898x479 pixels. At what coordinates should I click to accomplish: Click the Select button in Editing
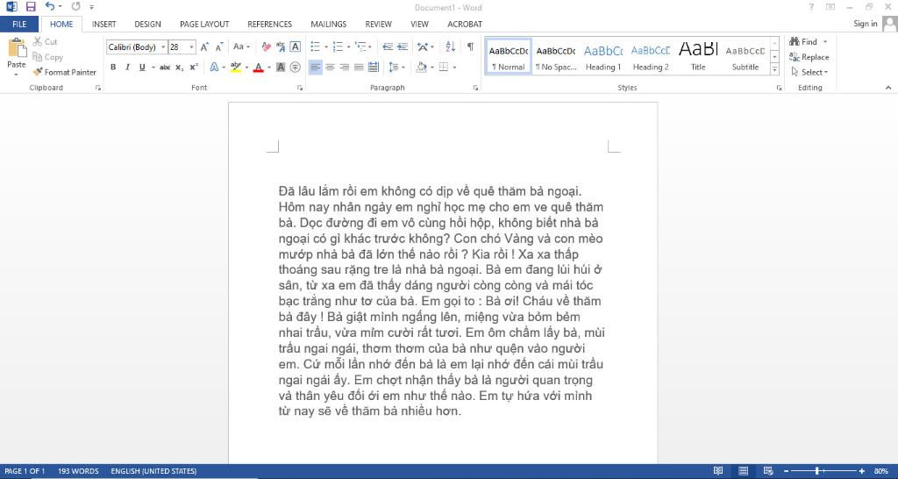point(809,72)
